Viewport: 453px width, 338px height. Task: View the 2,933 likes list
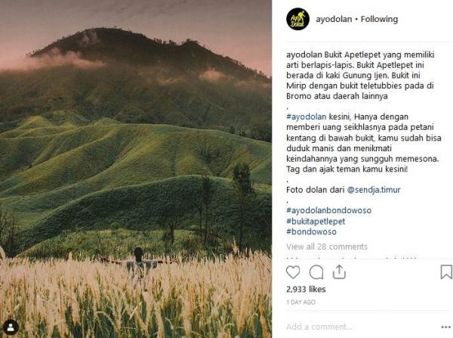[x=306, y=289]
